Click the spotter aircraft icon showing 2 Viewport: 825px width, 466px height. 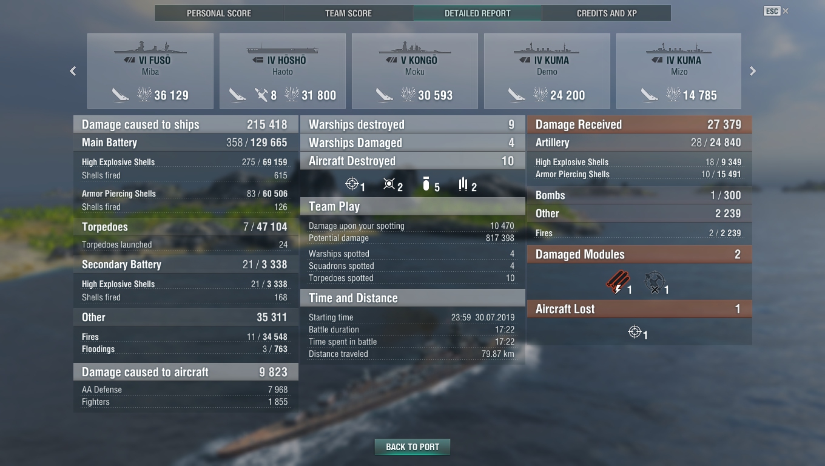[389, 184]
